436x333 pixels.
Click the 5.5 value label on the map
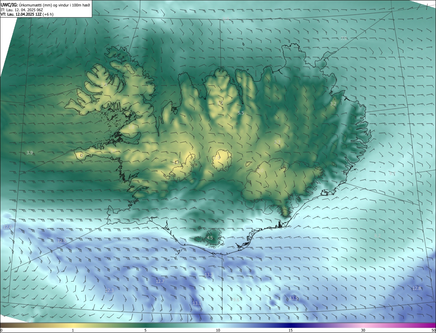pos(241,113)
